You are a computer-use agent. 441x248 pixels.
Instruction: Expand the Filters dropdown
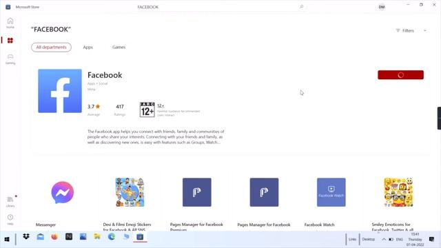click(411, 30)
